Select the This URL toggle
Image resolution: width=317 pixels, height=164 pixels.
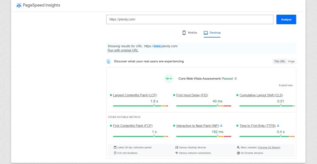click(280, 62)
